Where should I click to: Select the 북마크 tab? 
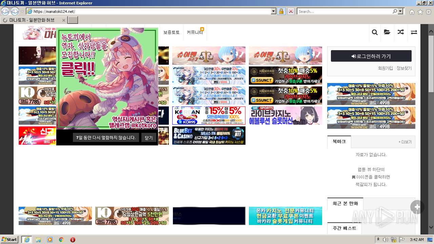coord(339,141)
